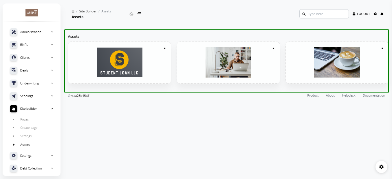Open the Create page submenu item
The image size is (392, 179).
[29, 128]
